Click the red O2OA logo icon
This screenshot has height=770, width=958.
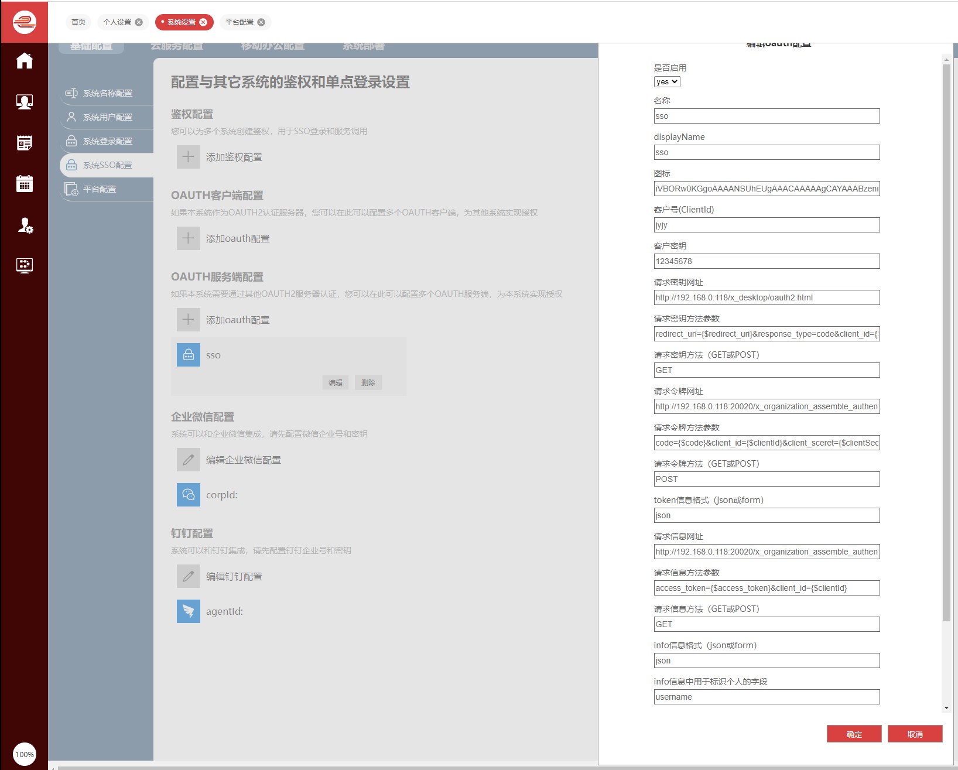tap(25, 22)
